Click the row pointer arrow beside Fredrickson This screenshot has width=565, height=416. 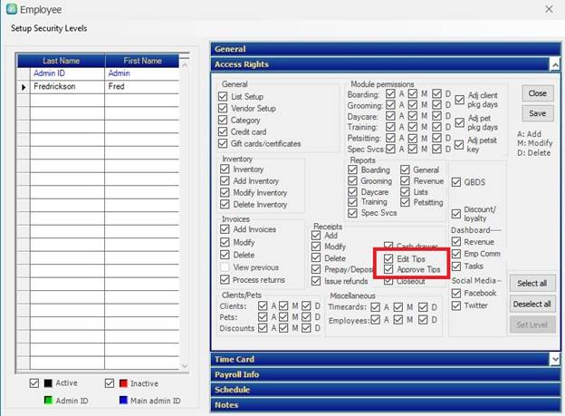tap(24, 87)
